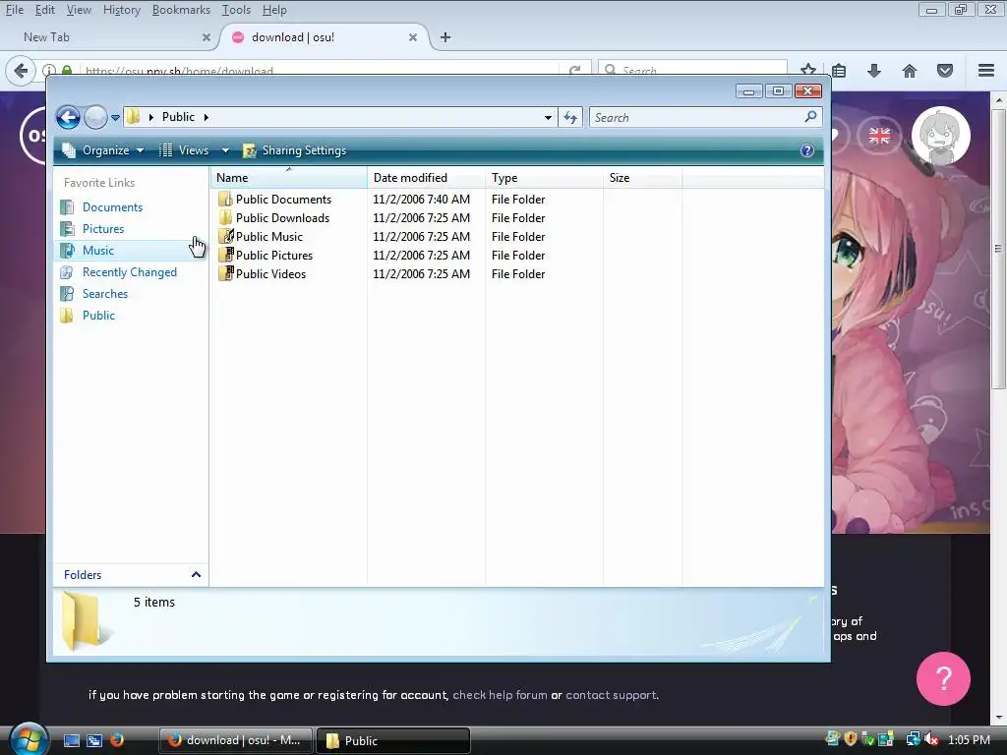Expand the arrow after Public in breadcrumb
Viewport: 1007px width, 755px height.
point(207,117)
